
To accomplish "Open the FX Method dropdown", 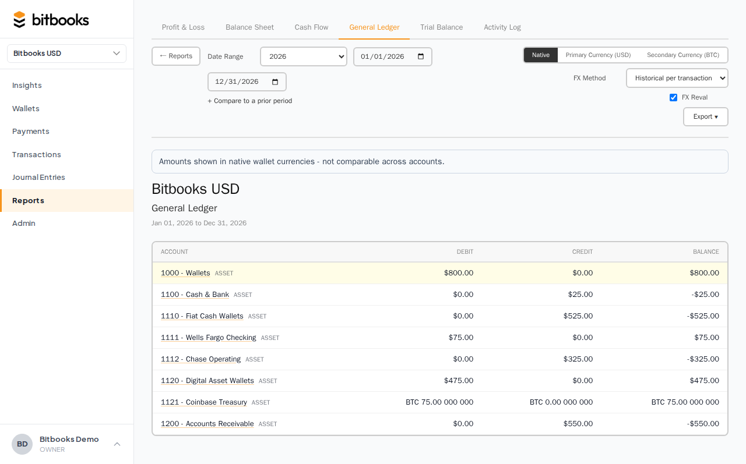I will pos(677,78).
